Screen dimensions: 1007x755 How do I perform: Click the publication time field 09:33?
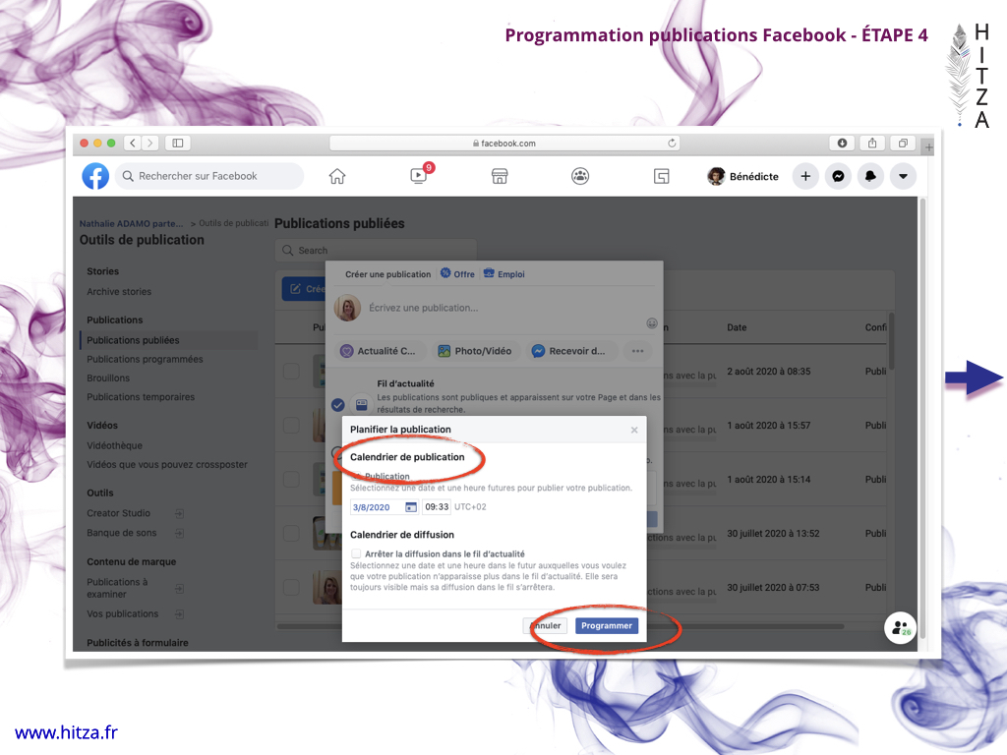(x=437, y=507)
